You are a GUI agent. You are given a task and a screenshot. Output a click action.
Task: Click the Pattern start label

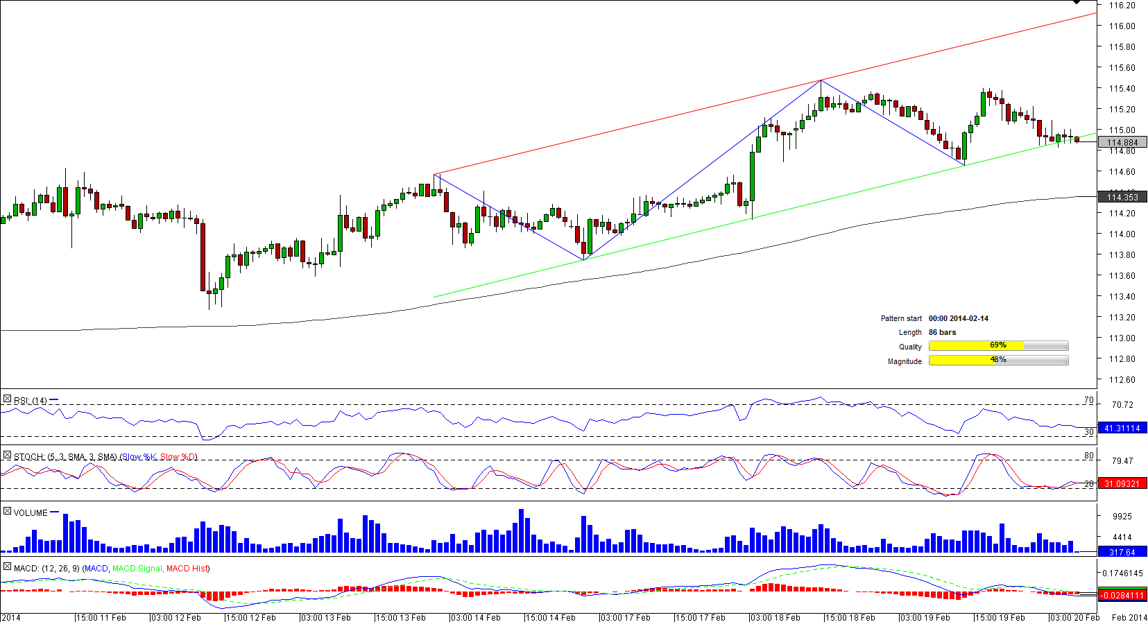901,319
